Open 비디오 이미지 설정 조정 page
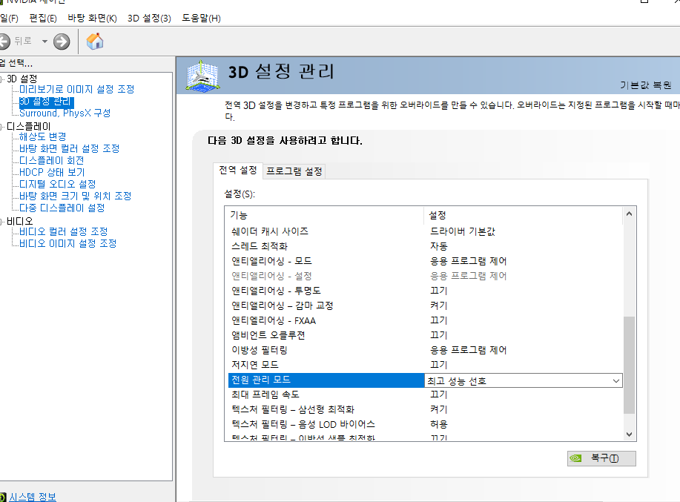 click(x=67, y=244)
